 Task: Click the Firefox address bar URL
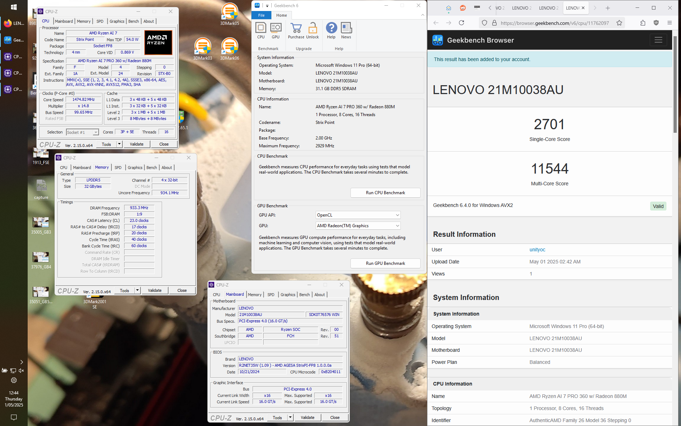[555, 23]
